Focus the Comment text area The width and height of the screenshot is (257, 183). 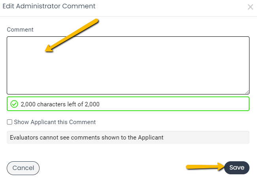pos(128,65)
